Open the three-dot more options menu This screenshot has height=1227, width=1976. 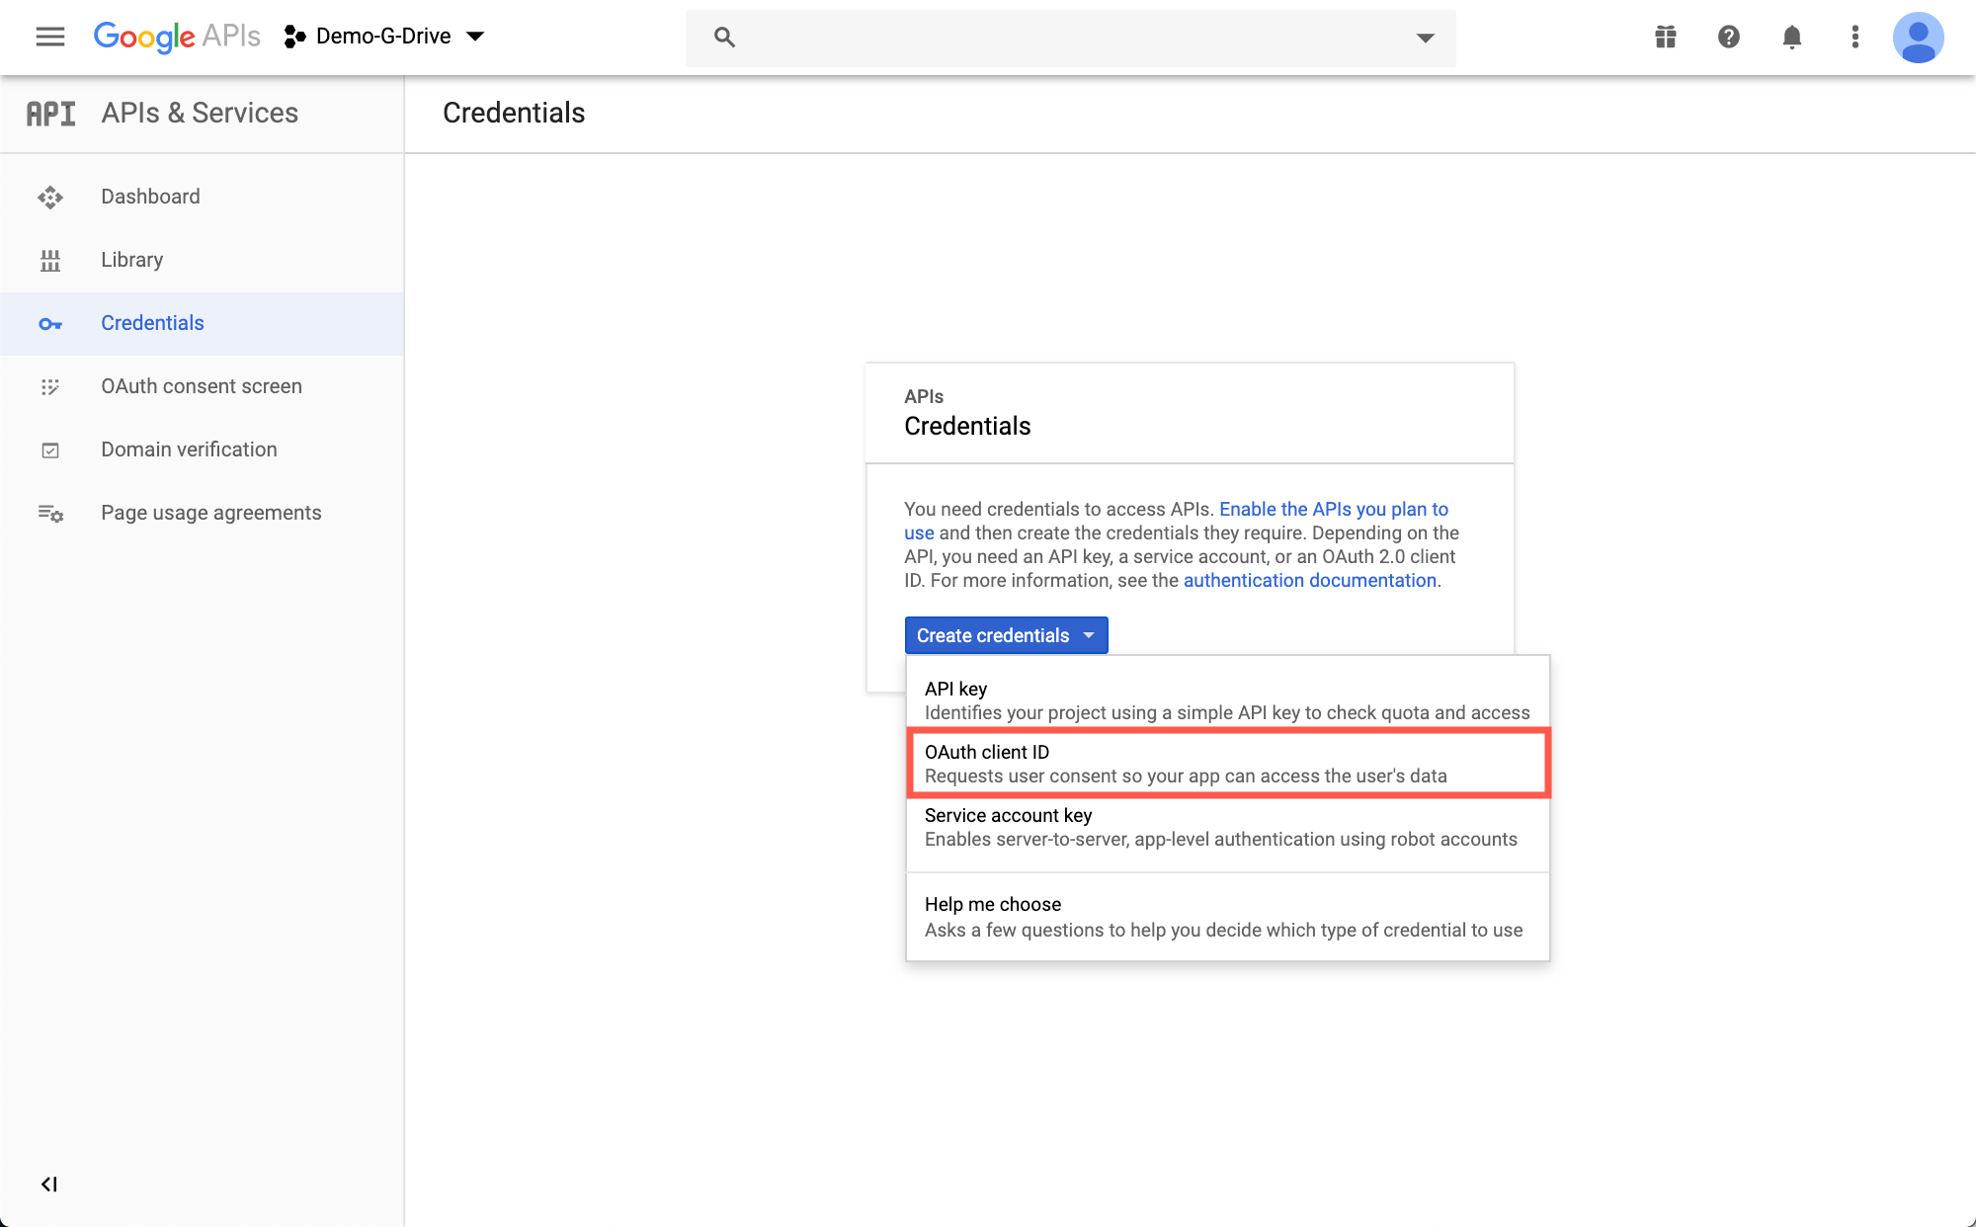[x=1854, y=37]
